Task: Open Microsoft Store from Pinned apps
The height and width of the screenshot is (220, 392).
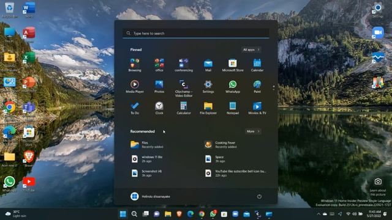Action: pos(233,65)
